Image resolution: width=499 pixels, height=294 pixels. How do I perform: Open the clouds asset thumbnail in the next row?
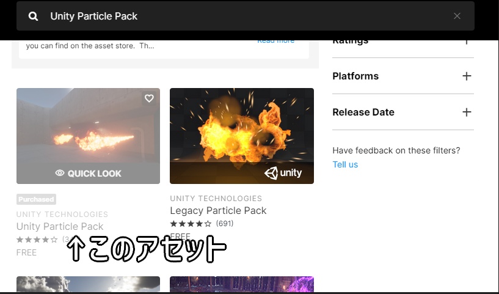pyautogui.click(x=88, y=284)
